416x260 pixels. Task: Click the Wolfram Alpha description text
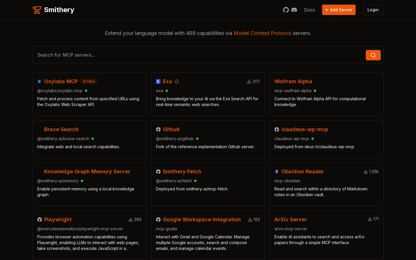(320, 102)
